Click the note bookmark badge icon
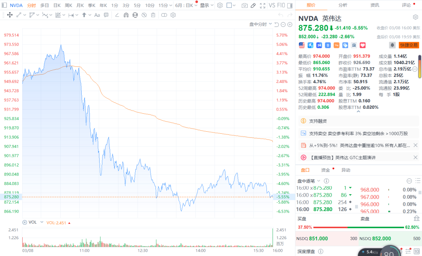The image size is (422, 256). [354, 45]
